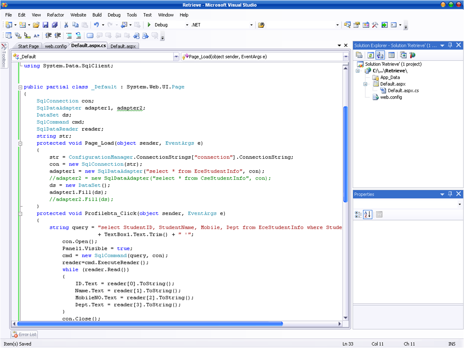Click the Display Quick Info icon
This screenshot has width=464, height=348.
[x=27, y=36]
